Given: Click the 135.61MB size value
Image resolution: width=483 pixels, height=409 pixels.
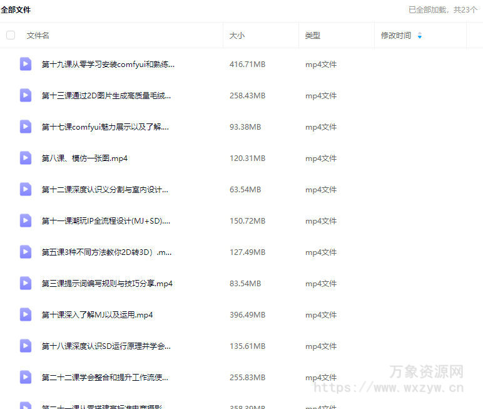Looking at the screenshot, I should (248, 346).
